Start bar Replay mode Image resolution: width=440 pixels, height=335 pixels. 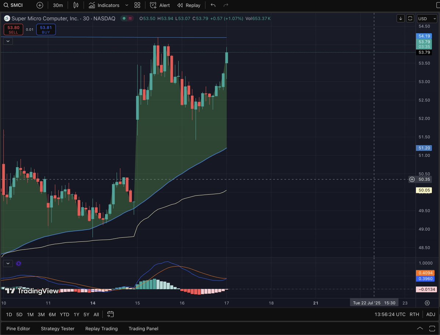pos(189,5)
